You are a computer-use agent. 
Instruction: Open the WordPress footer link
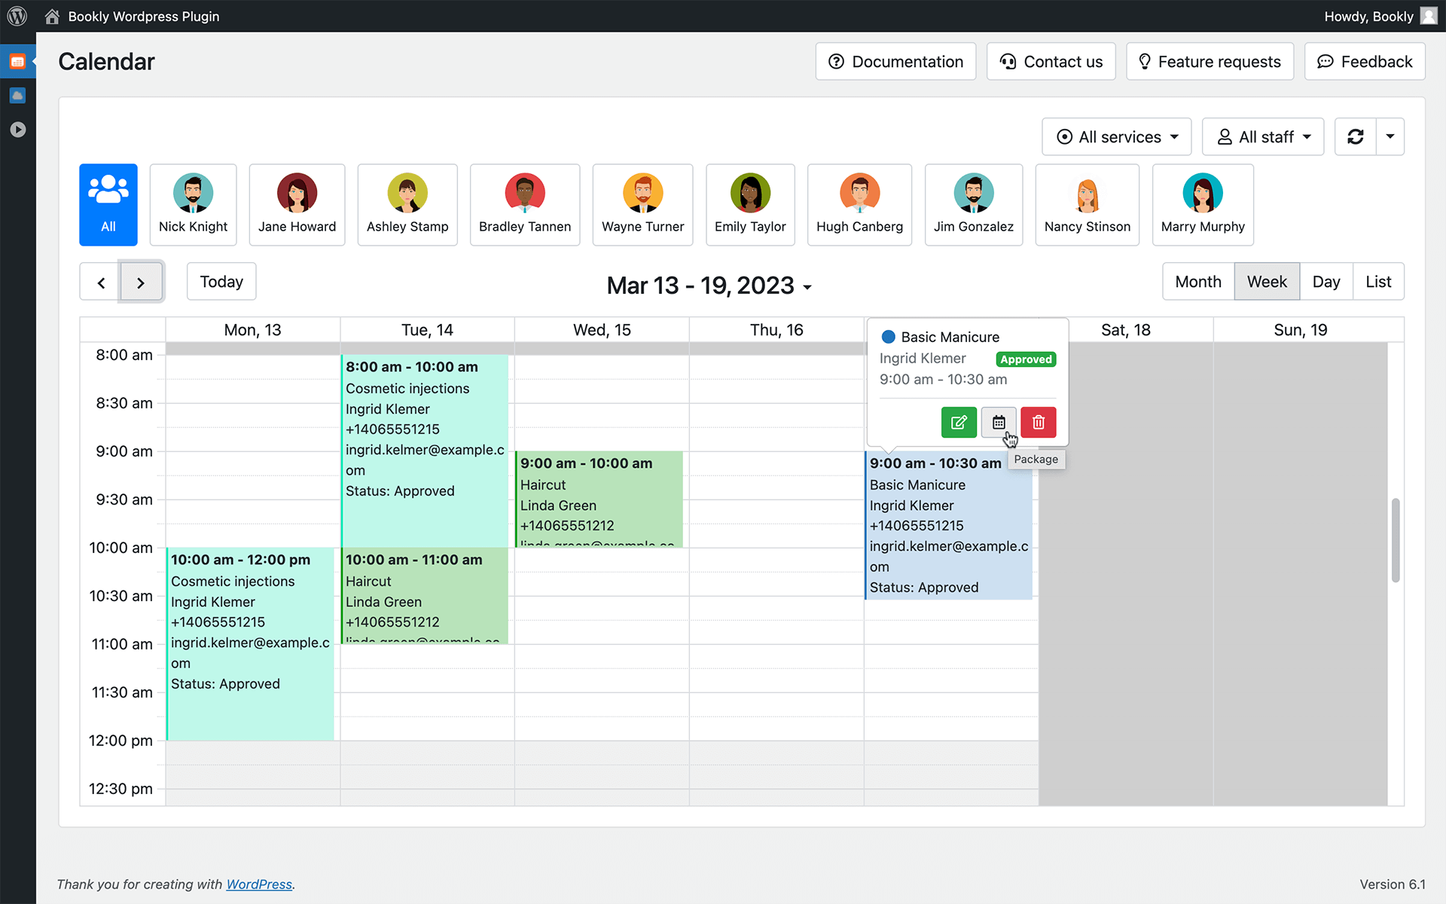(x=259, y=884)
